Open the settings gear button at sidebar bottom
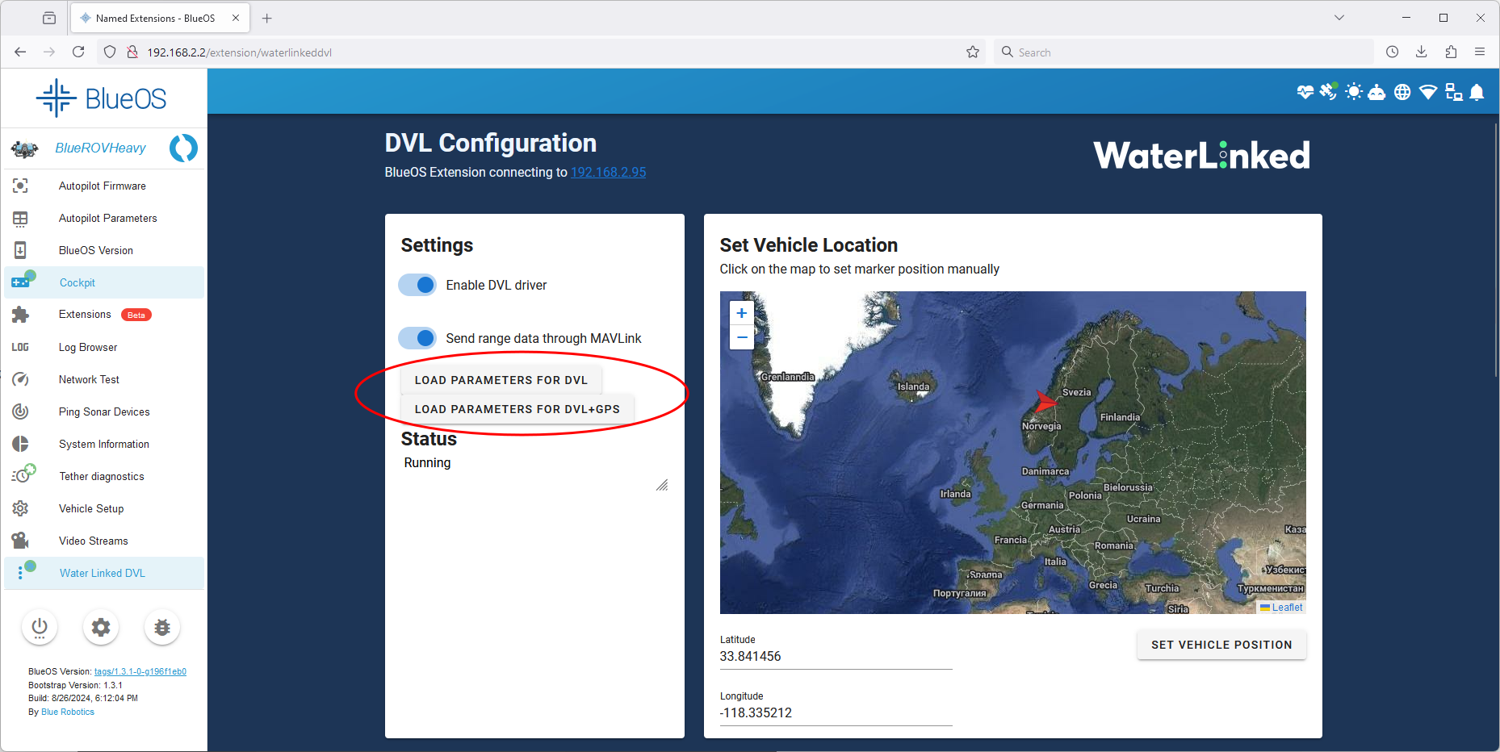Image resolution: width=1500 pixels, height=752 pixels. pos(101,627)
